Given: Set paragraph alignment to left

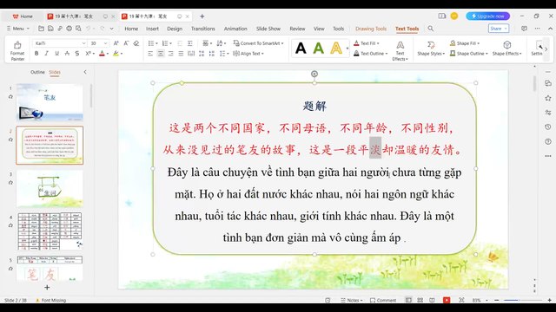Looking at the screenshot, I should pos(150,54).
